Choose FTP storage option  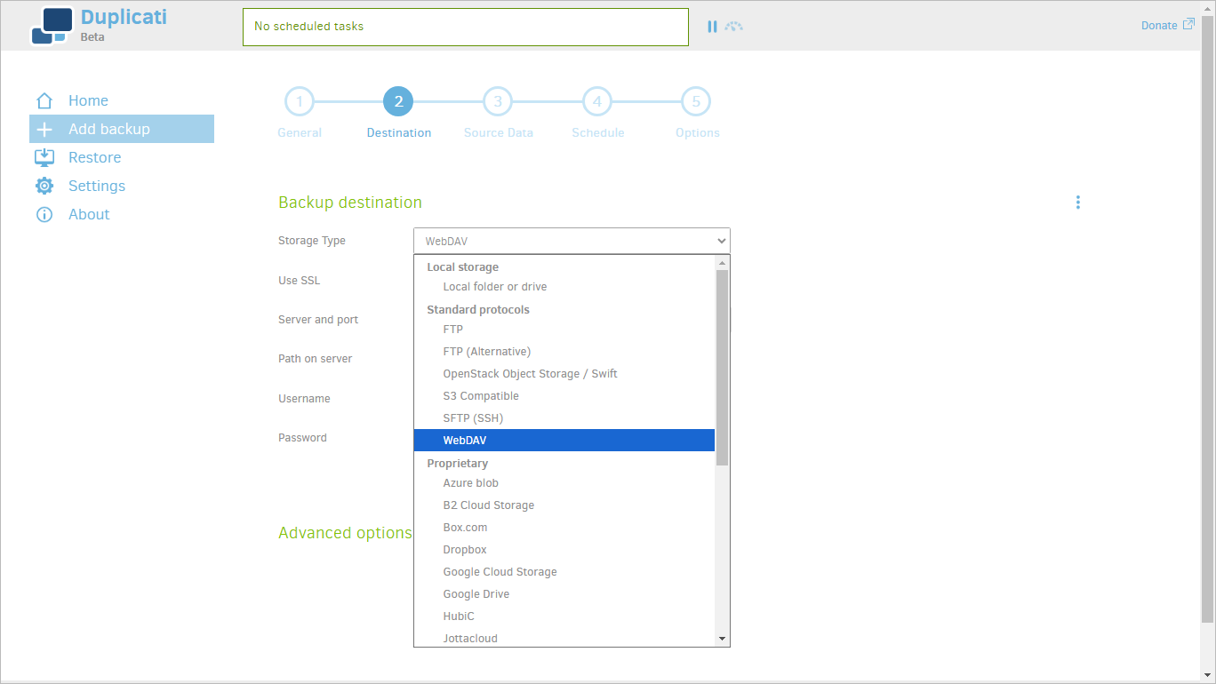[564, 330]
